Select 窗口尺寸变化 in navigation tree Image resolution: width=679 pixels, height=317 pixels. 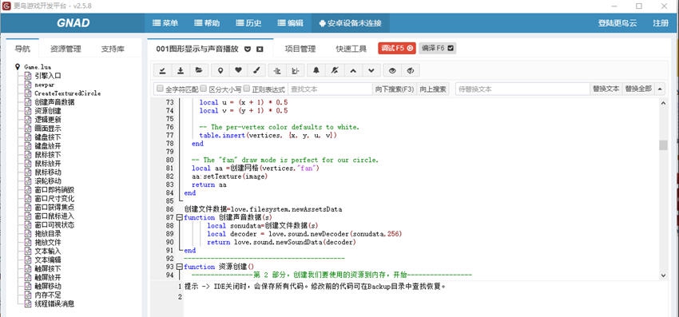(x=54, y=199)
